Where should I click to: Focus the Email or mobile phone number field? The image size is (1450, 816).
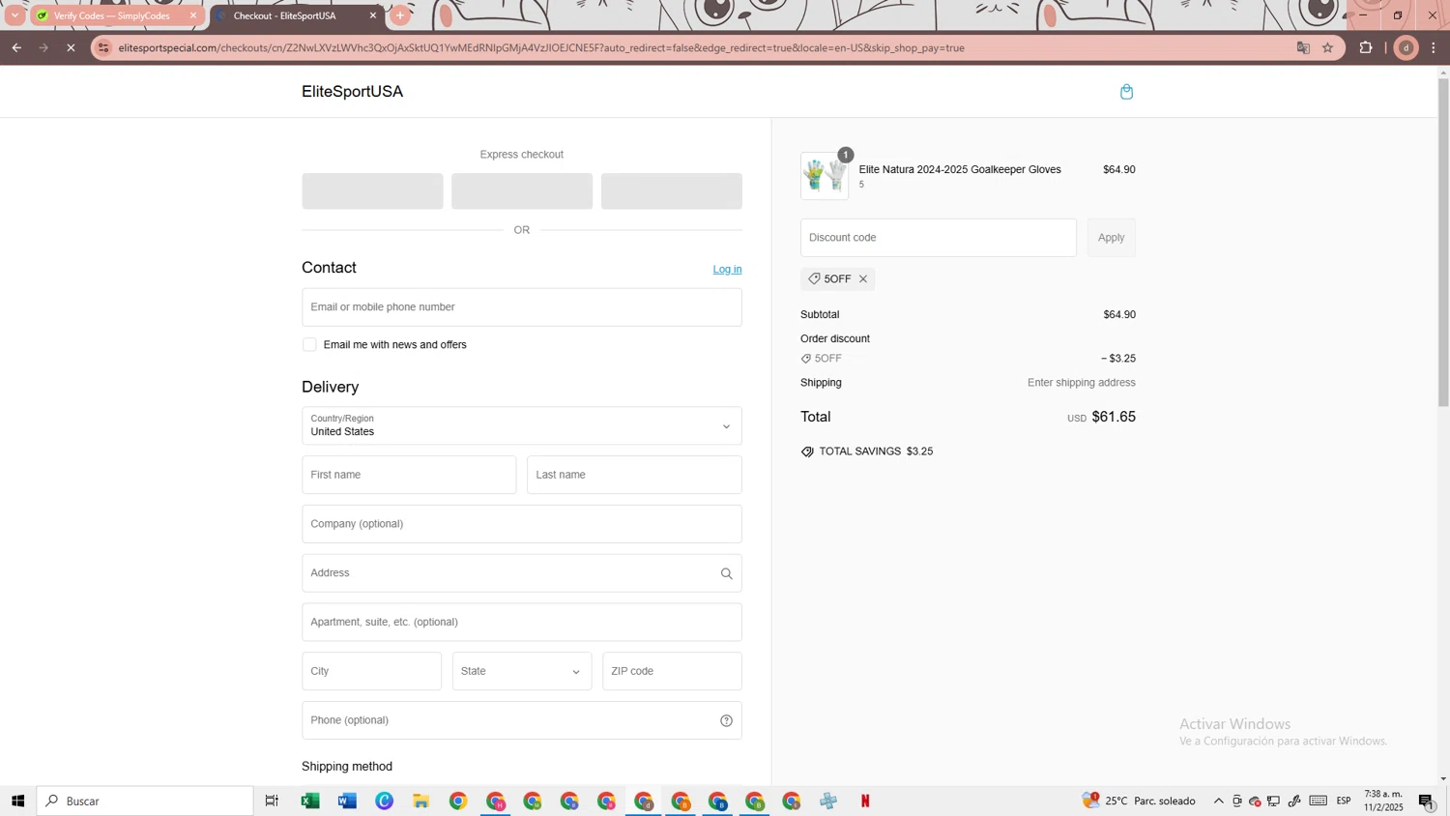[x=522, y=307]
